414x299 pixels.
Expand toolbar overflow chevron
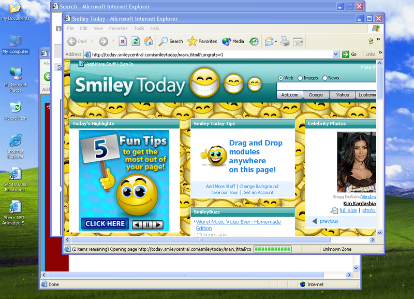point(378,39)
